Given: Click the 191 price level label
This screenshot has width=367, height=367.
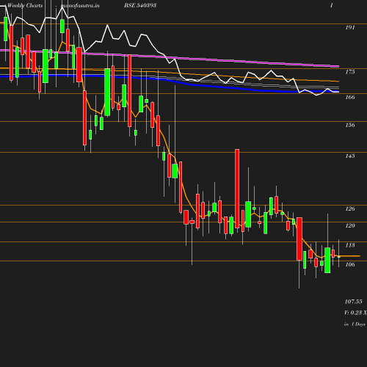Looking at the screenshot, I should tap(350, 27).
